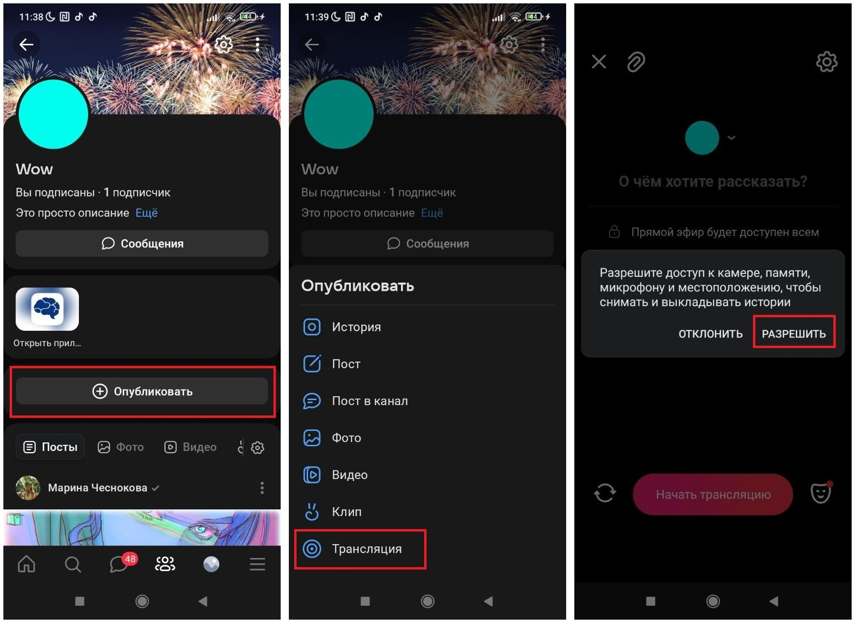Expand the author chevron beside avatar
Viewport: 855px width, 623px height.
tap(731, 138)
